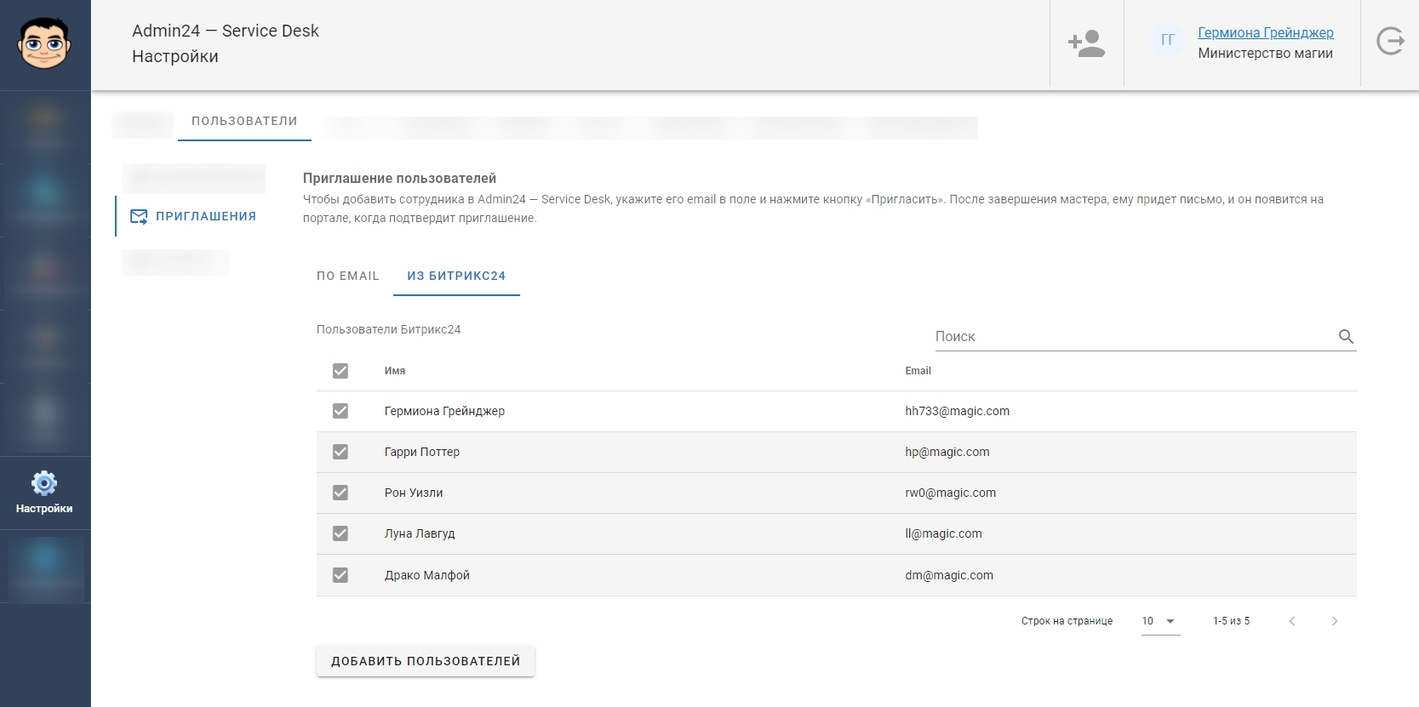Sort by Имя column header
1419x707 pixels.
395,371
